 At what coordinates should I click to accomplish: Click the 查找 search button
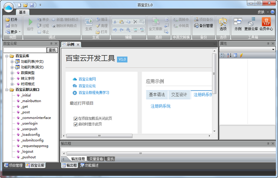point(52,50)
